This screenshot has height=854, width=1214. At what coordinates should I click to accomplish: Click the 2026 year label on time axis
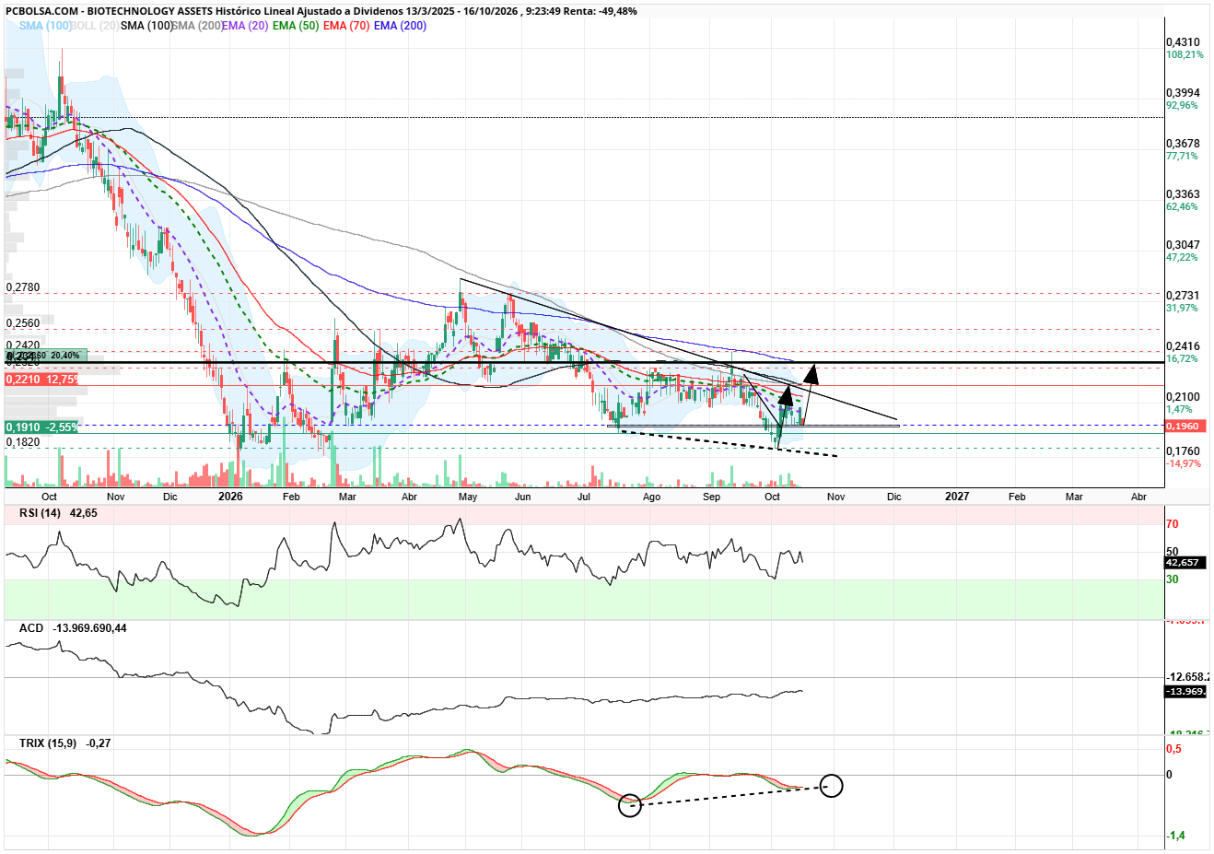pyautogui.click(x=230, y=497)
